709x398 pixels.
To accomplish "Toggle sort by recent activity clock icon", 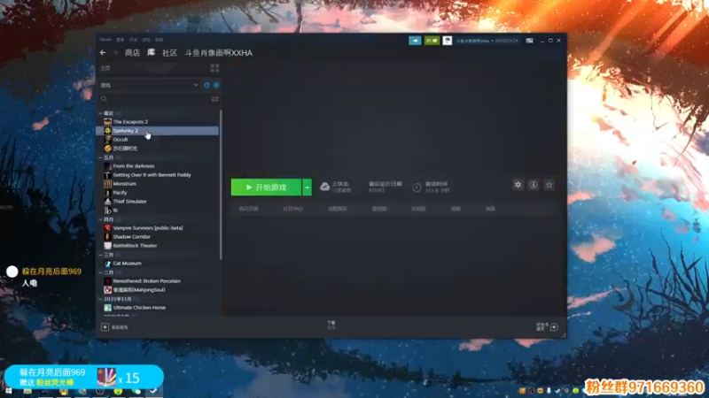I will coord(206,85).
